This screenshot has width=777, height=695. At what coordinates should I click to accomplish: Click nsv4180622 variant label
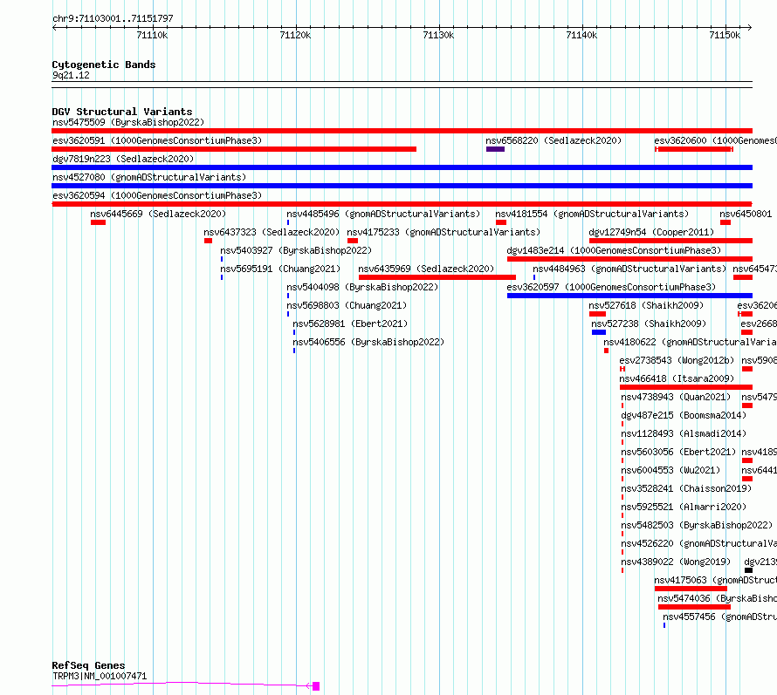coord(690,342)
